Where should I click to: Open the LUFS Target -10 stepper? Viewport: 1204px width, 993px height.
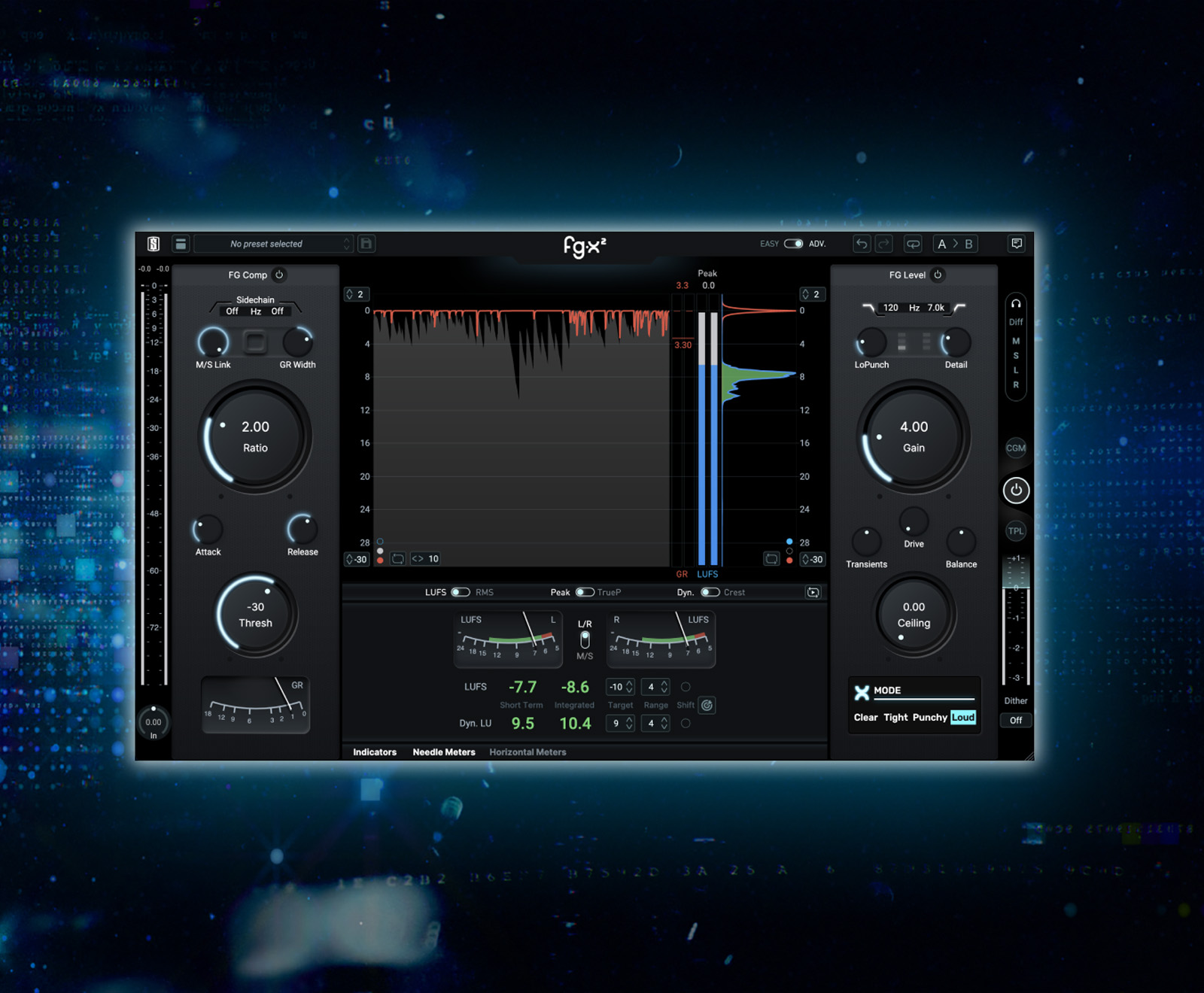tap(621, 687)
